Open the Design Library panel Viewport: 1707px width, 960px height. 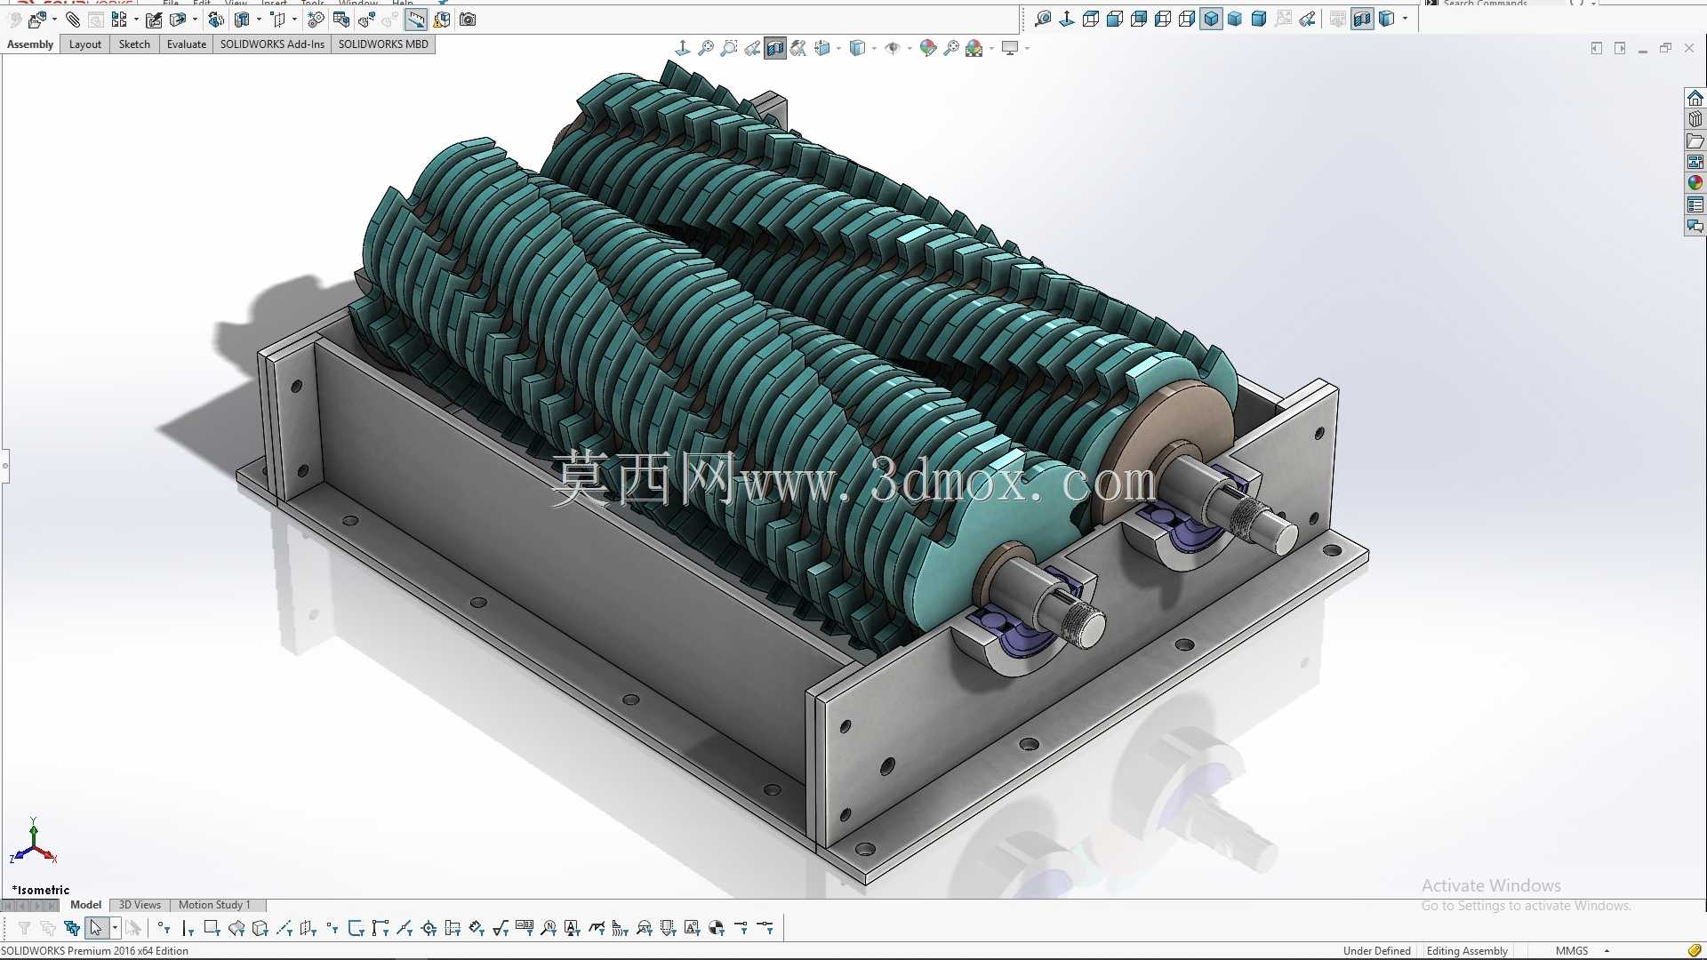(x=1695, y=119)
